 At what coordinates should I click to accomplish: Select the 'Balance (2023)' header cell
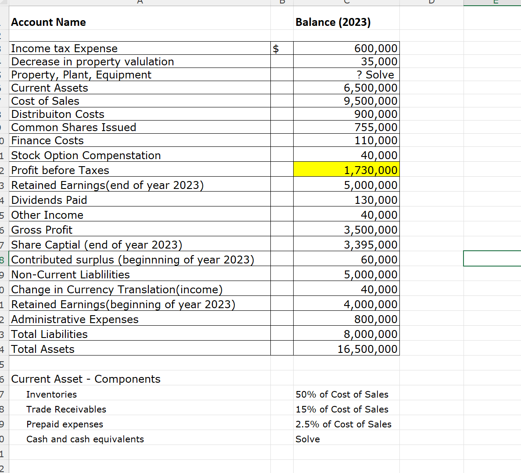coord(346,22)
